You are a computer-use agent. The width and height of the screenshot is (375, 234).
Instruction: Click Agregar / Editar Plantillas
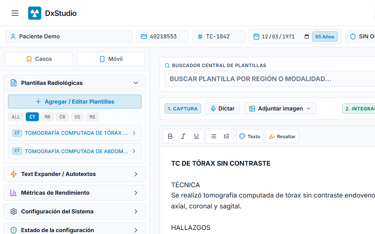[x=75, y=102]
